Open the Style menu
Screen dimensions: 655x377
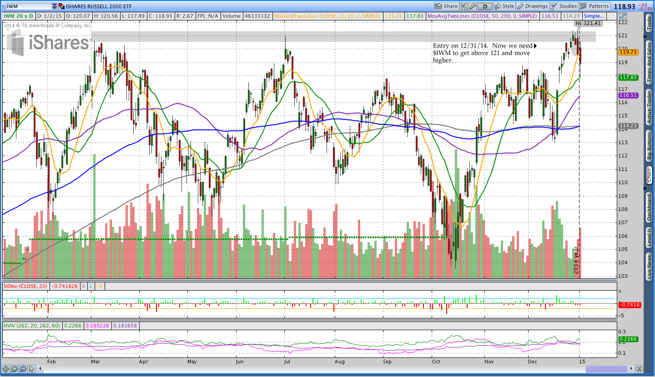click(504, 6)
